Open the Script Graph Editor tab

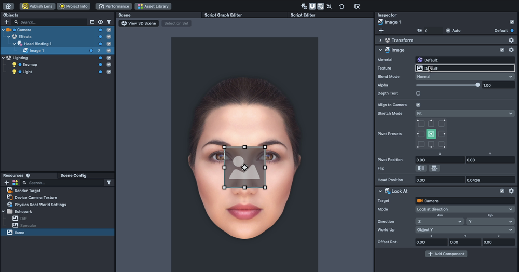pos(223,15)
